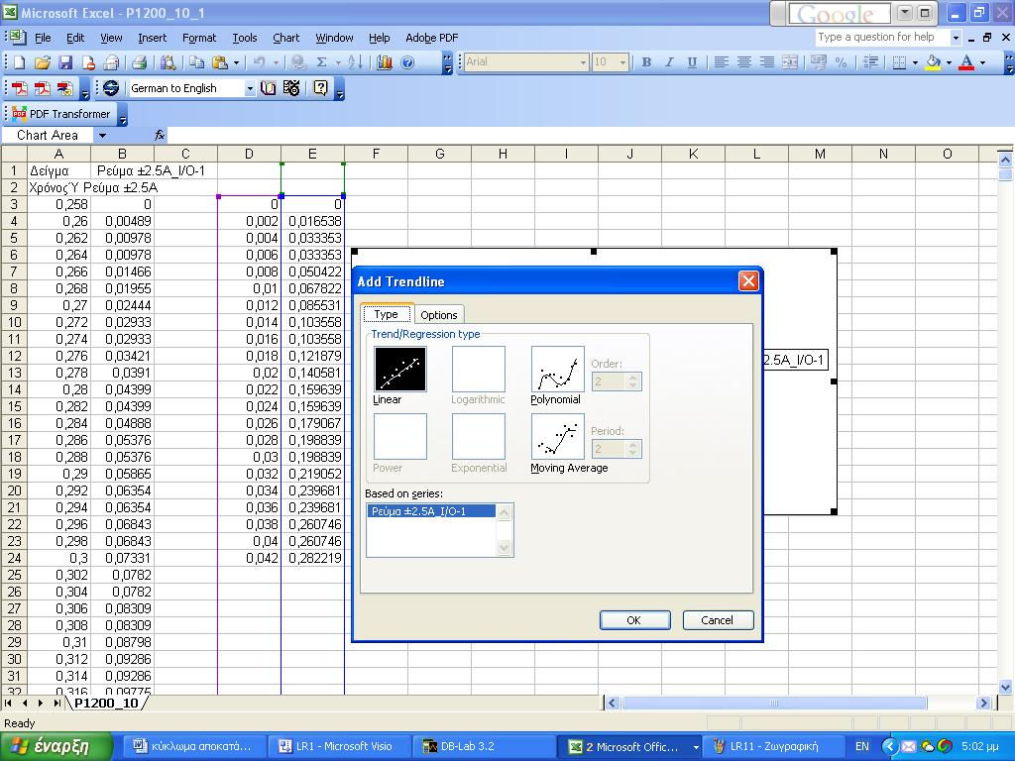1015x761 pixels.
Task: Select the Type tab in Add Trendline
Action: point(387,314)
